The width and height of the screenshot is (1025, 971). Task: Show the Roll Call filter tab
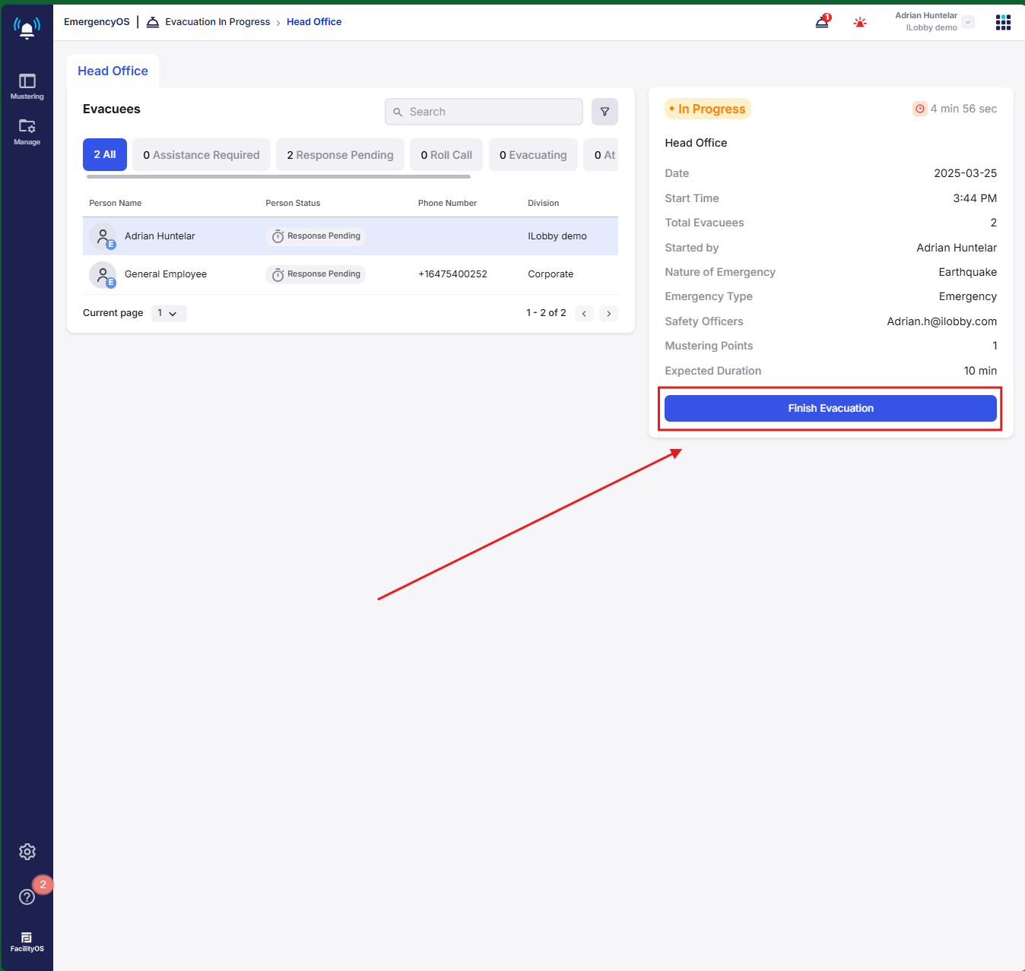[446, 155]
